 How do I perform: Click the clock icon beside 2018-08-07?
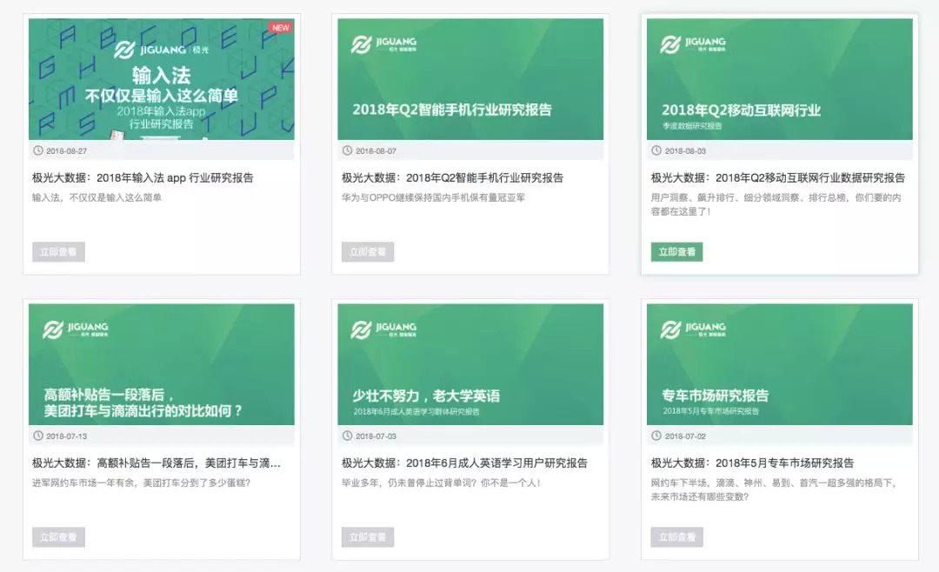coord(347,150)
